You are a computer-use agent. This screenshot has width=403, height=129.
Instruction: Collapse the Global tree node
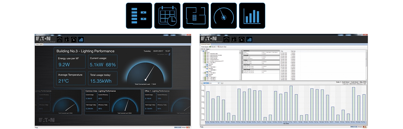pos(201,51)
